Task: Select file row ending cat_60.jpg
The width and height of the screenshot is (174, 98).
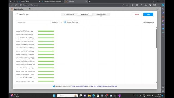Action: [25, 45]
